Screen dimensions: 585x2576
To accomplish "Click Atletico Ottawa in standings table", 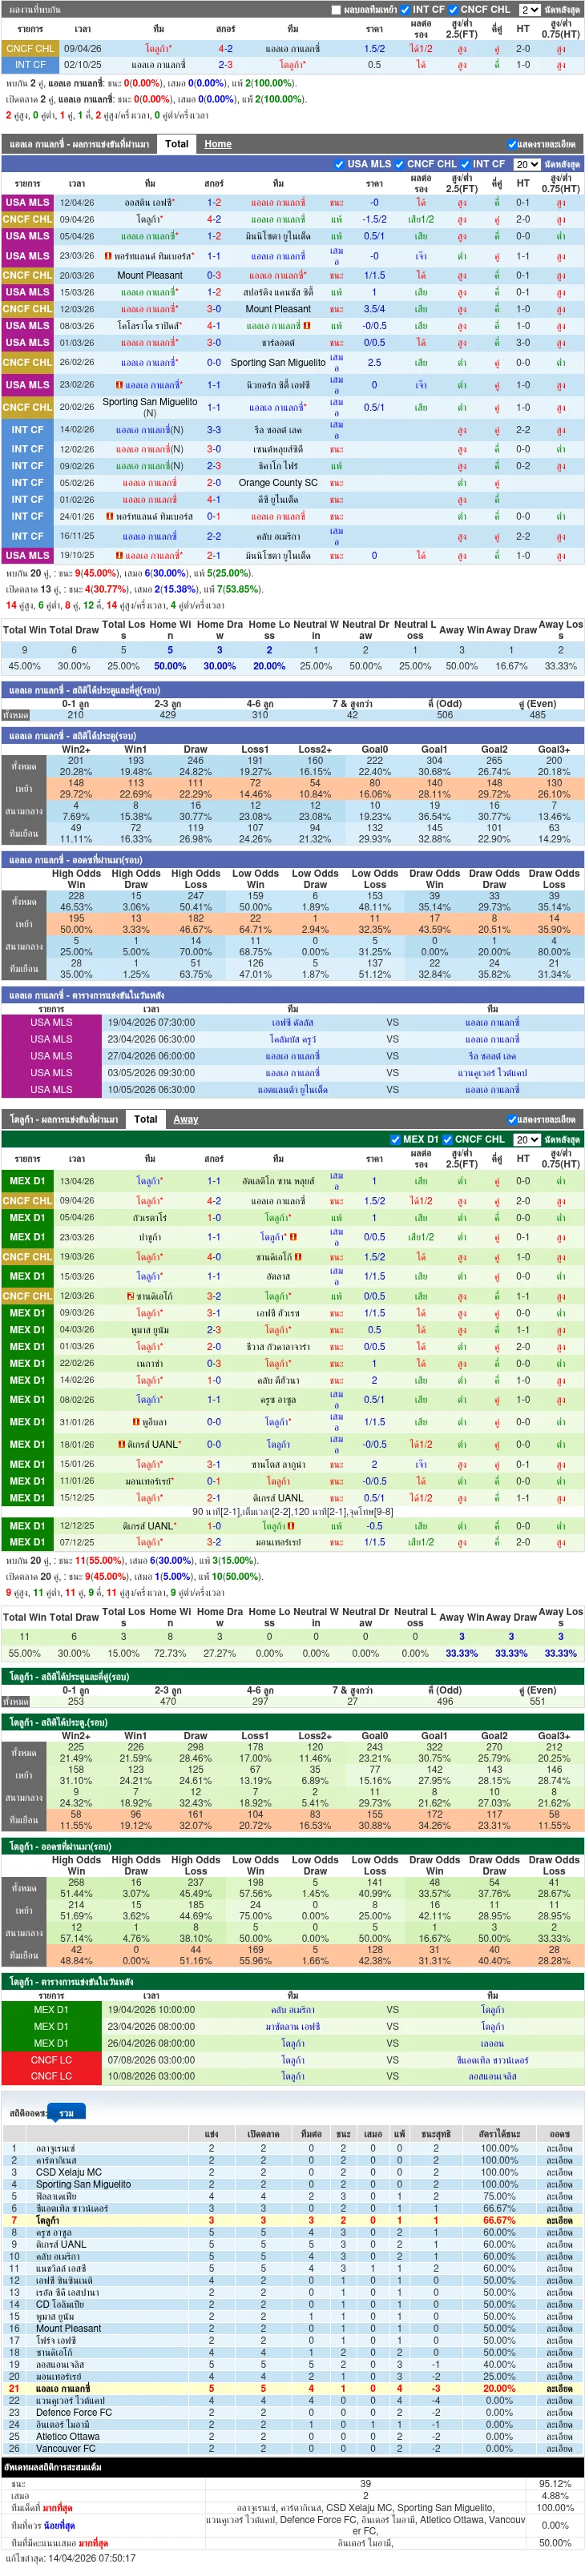I will pyautogui.click(x=68, y=2436).
